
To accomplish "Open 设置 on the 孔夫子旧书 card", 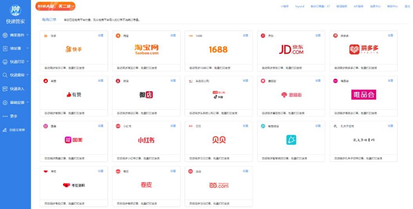I will [390, 126].
